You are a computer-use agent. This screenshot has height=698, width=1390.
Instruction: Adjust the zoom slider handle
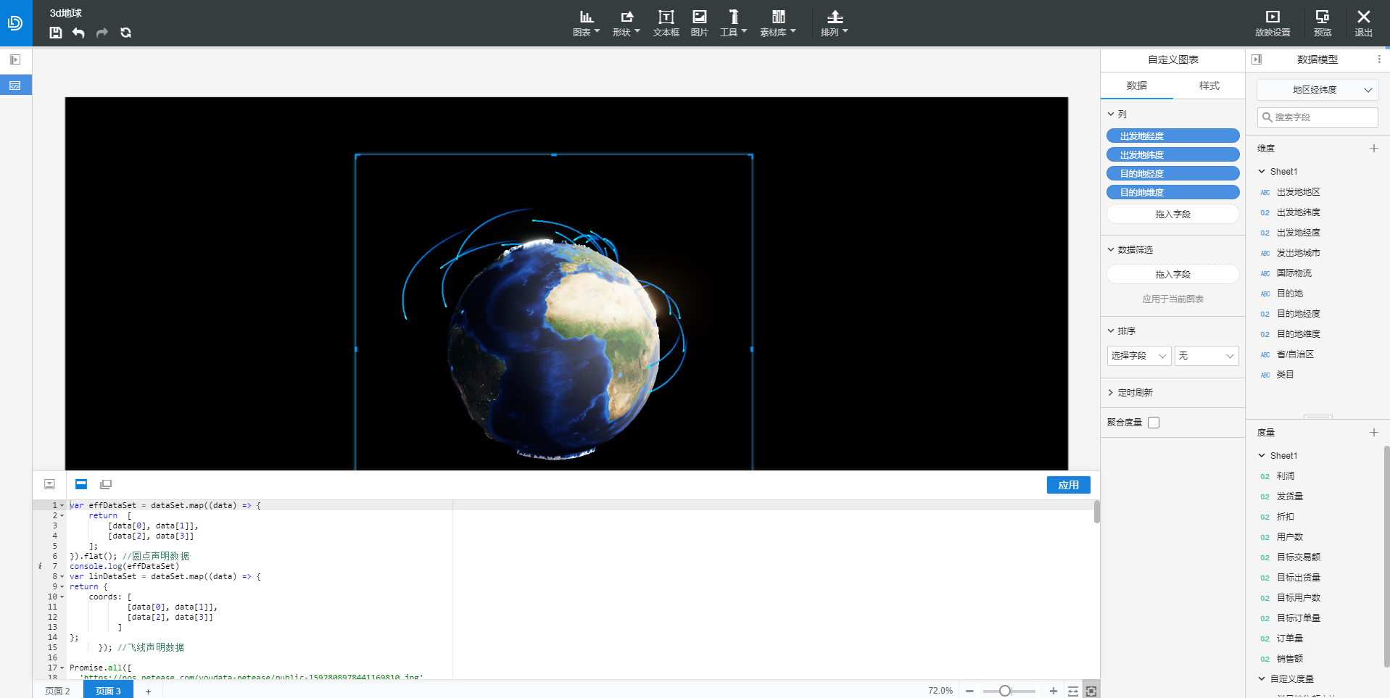point(1005,691)
